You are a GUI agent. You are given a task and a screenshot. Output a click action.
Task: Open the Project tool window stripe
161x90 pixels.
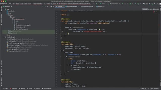(x=1, y=8)
